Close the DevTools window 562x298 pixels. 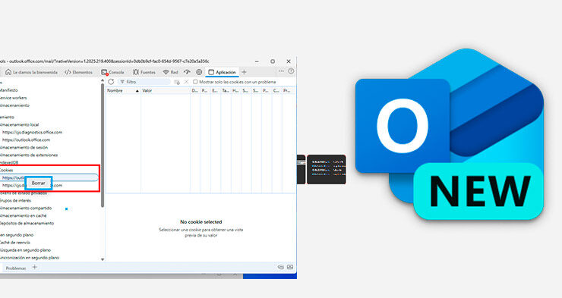(x=289, y=61)
